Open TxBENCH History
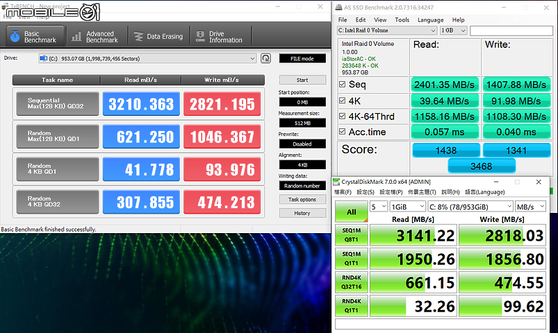The height and width of the screenshot is (333, 558). coord(302,213)
